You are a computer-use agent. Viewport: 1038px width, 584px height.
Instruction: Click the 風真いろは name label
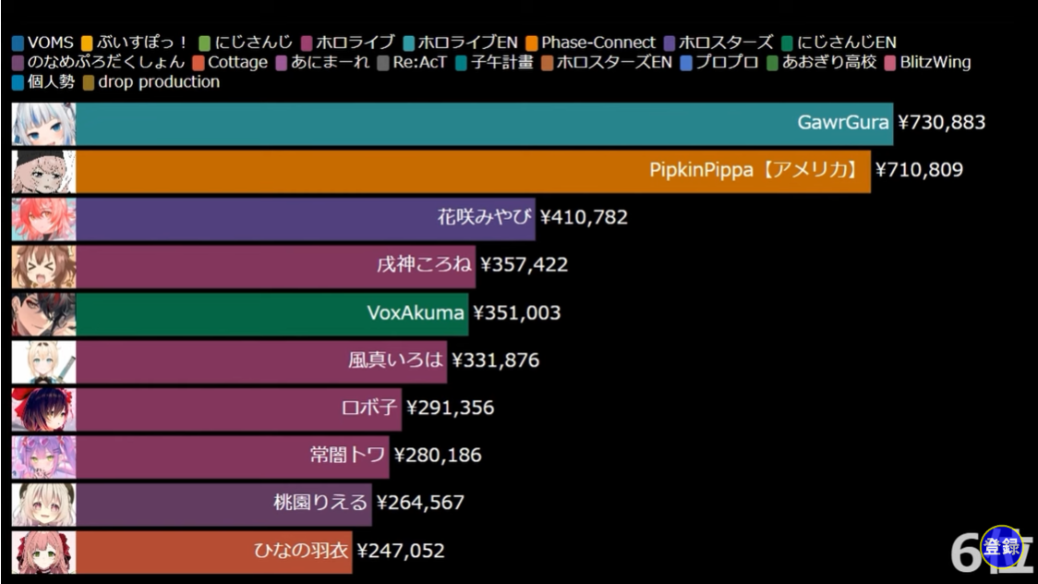point(395,359)
